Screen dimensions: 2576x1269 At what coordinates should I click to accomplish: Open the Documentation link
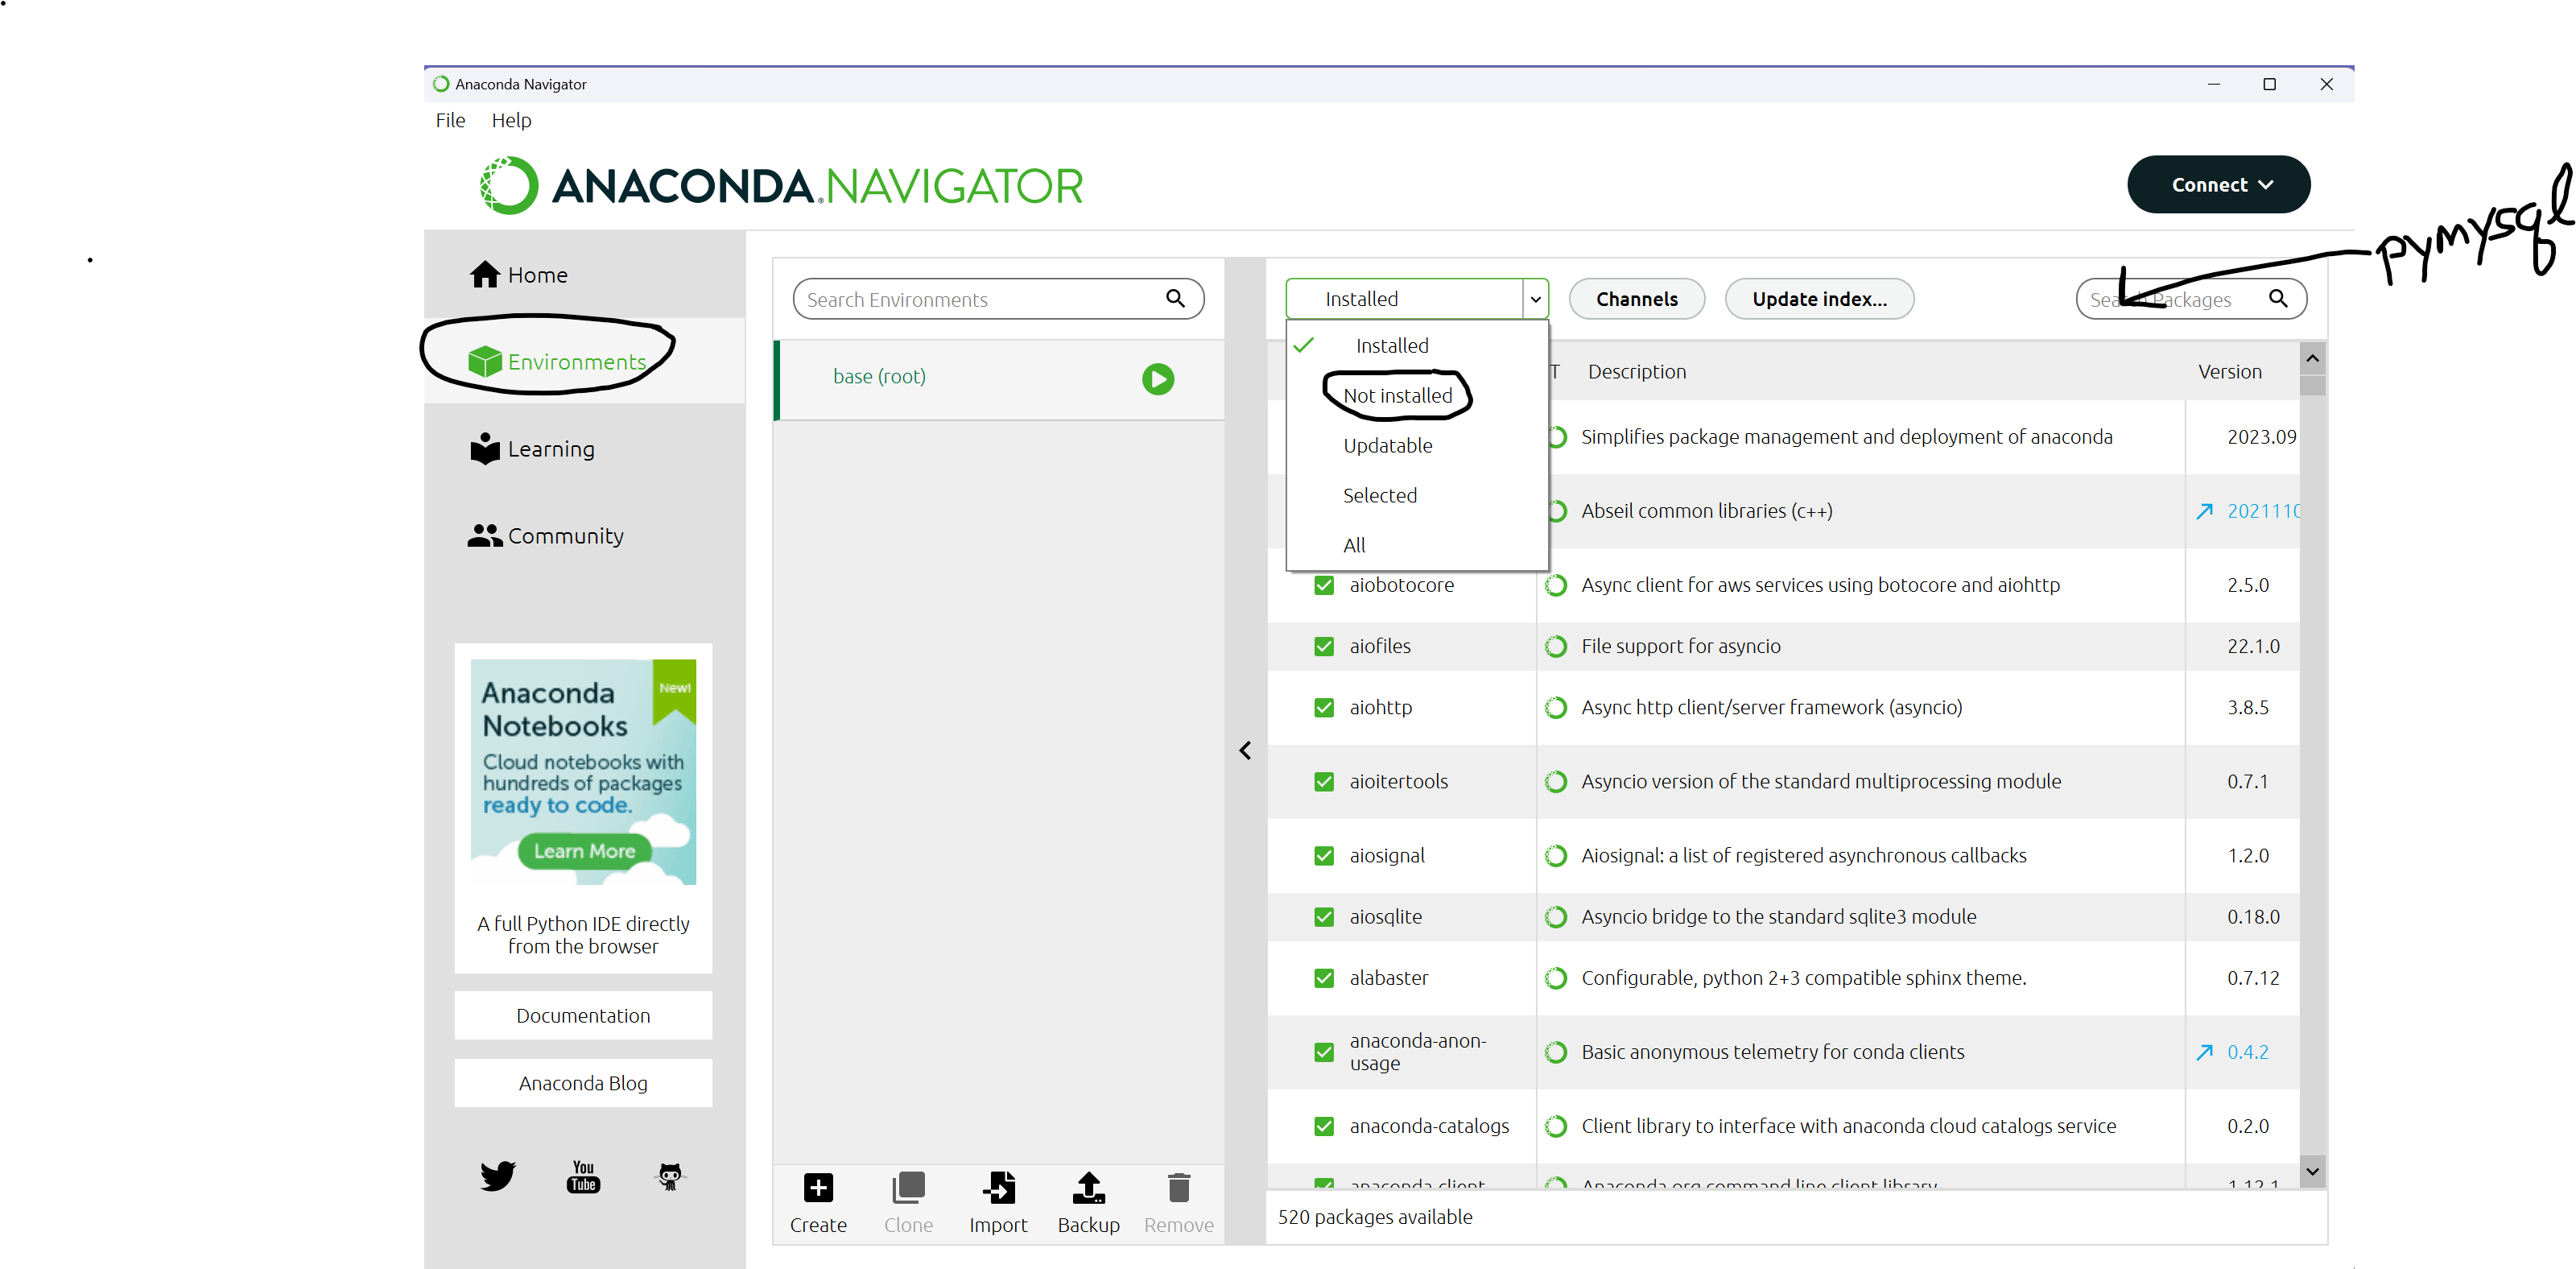point(583,1016)
